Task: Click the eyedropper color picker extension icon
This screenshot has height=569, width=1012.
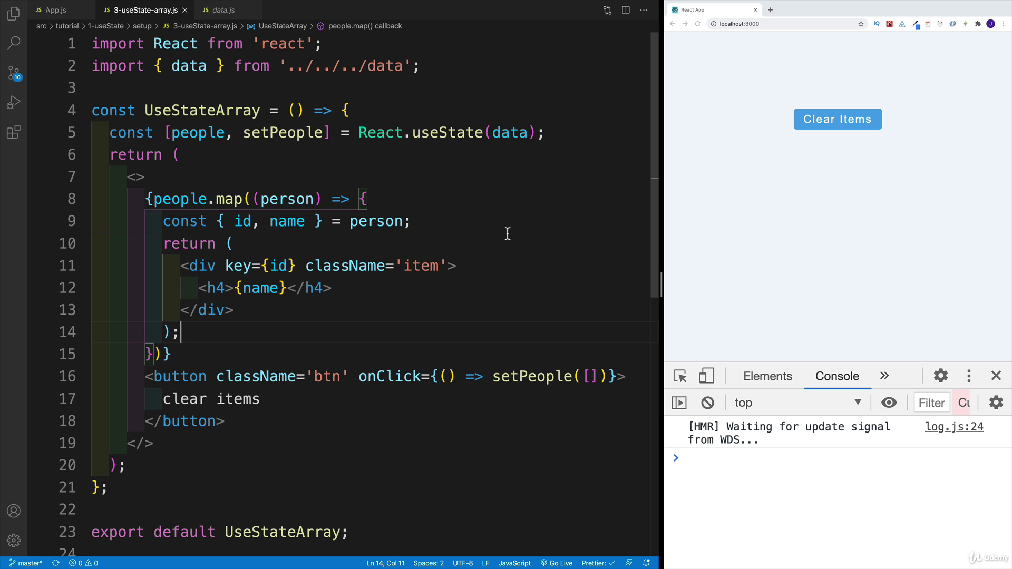Action: [916, 24]
